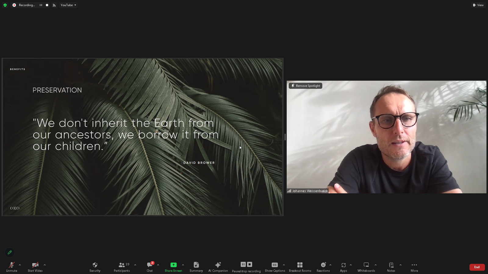The height and width of the screenshot is (274, 488).
Task: Open the View layout menu
Action: (478, 5)
